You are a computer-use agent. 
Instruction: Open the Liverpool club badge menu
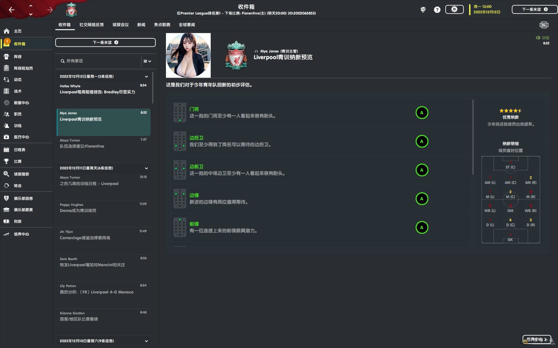coord(71,10)
